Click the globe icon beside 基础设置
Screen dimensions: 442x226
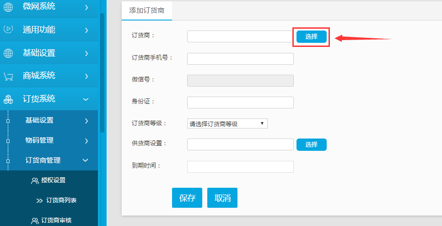[8, 53]
